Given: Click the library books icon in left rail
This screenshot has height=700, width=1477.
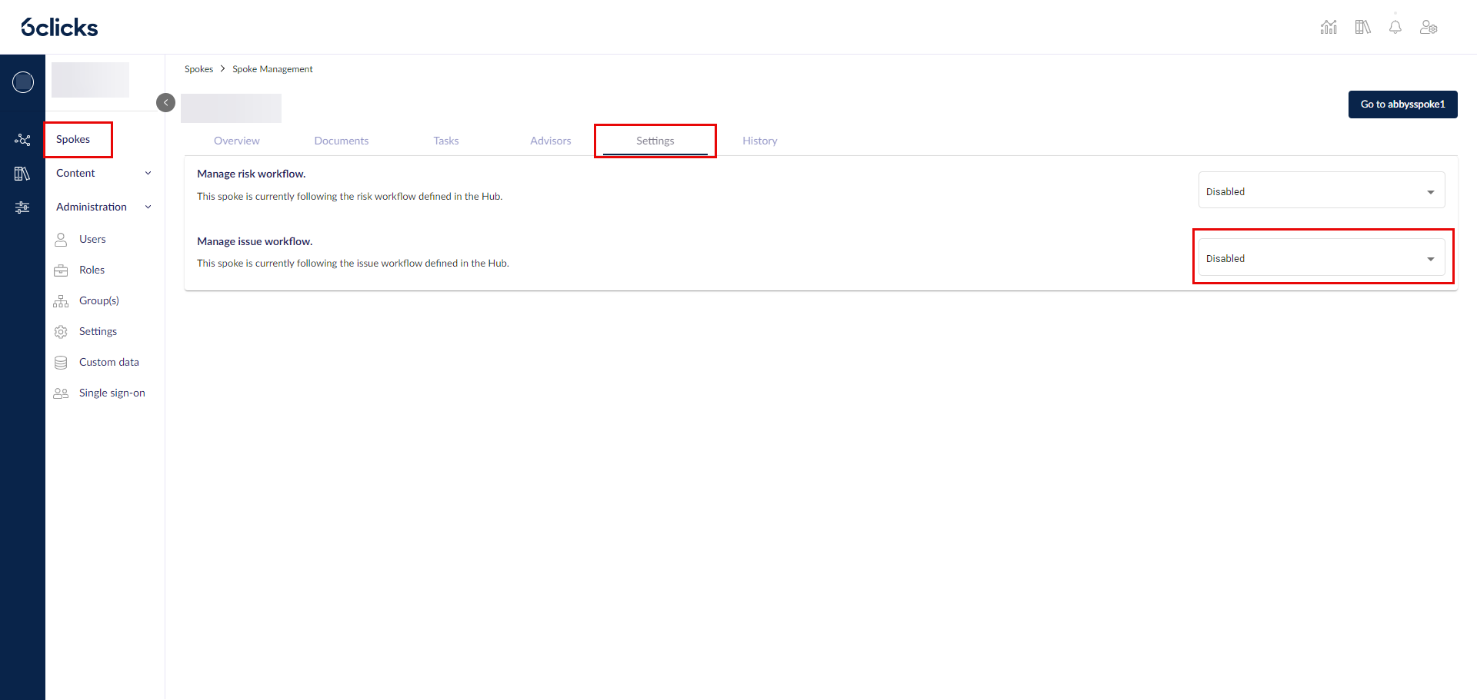Looking at the screenshot, I should point(22,174).
